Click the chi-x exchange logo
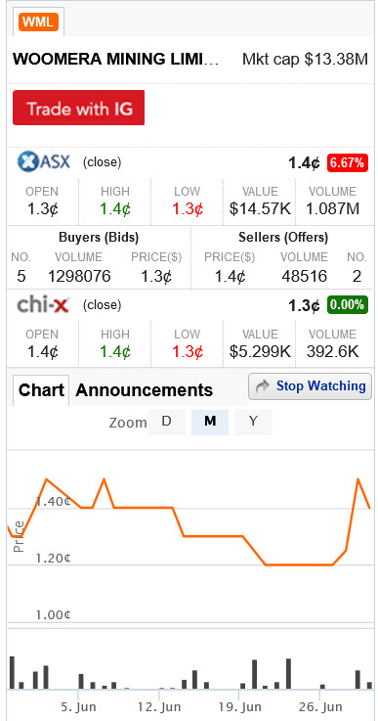Image resolution: width=378 pixels, height=721 pixels. [x=44, y=304]
